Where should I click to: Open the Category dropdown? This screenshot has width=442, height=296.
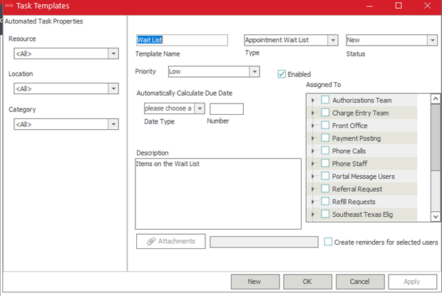click(113, 124)
